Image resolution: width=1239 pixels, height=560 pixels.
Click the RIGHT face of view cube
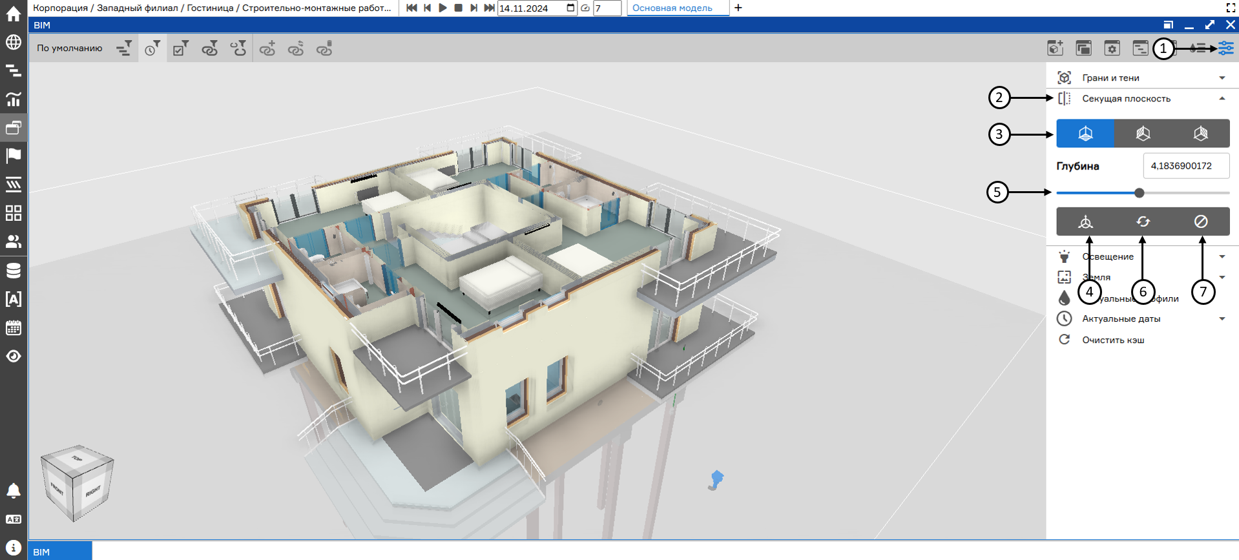point(94,491)
